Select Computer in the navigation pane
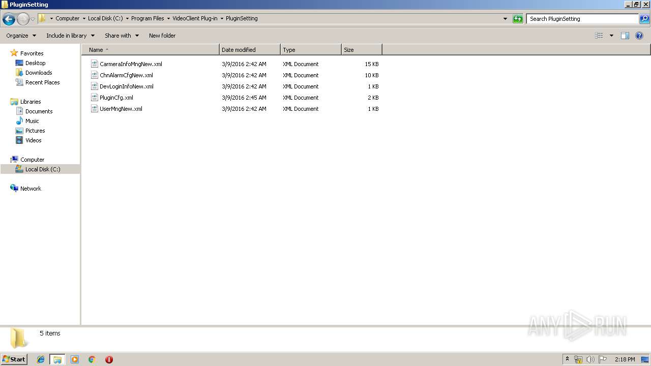 [32, 160]
